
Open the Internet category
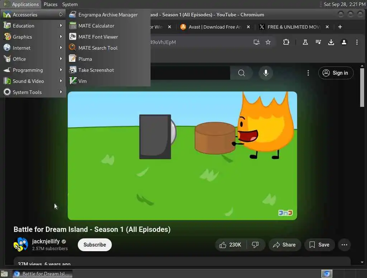coord(33,48)
